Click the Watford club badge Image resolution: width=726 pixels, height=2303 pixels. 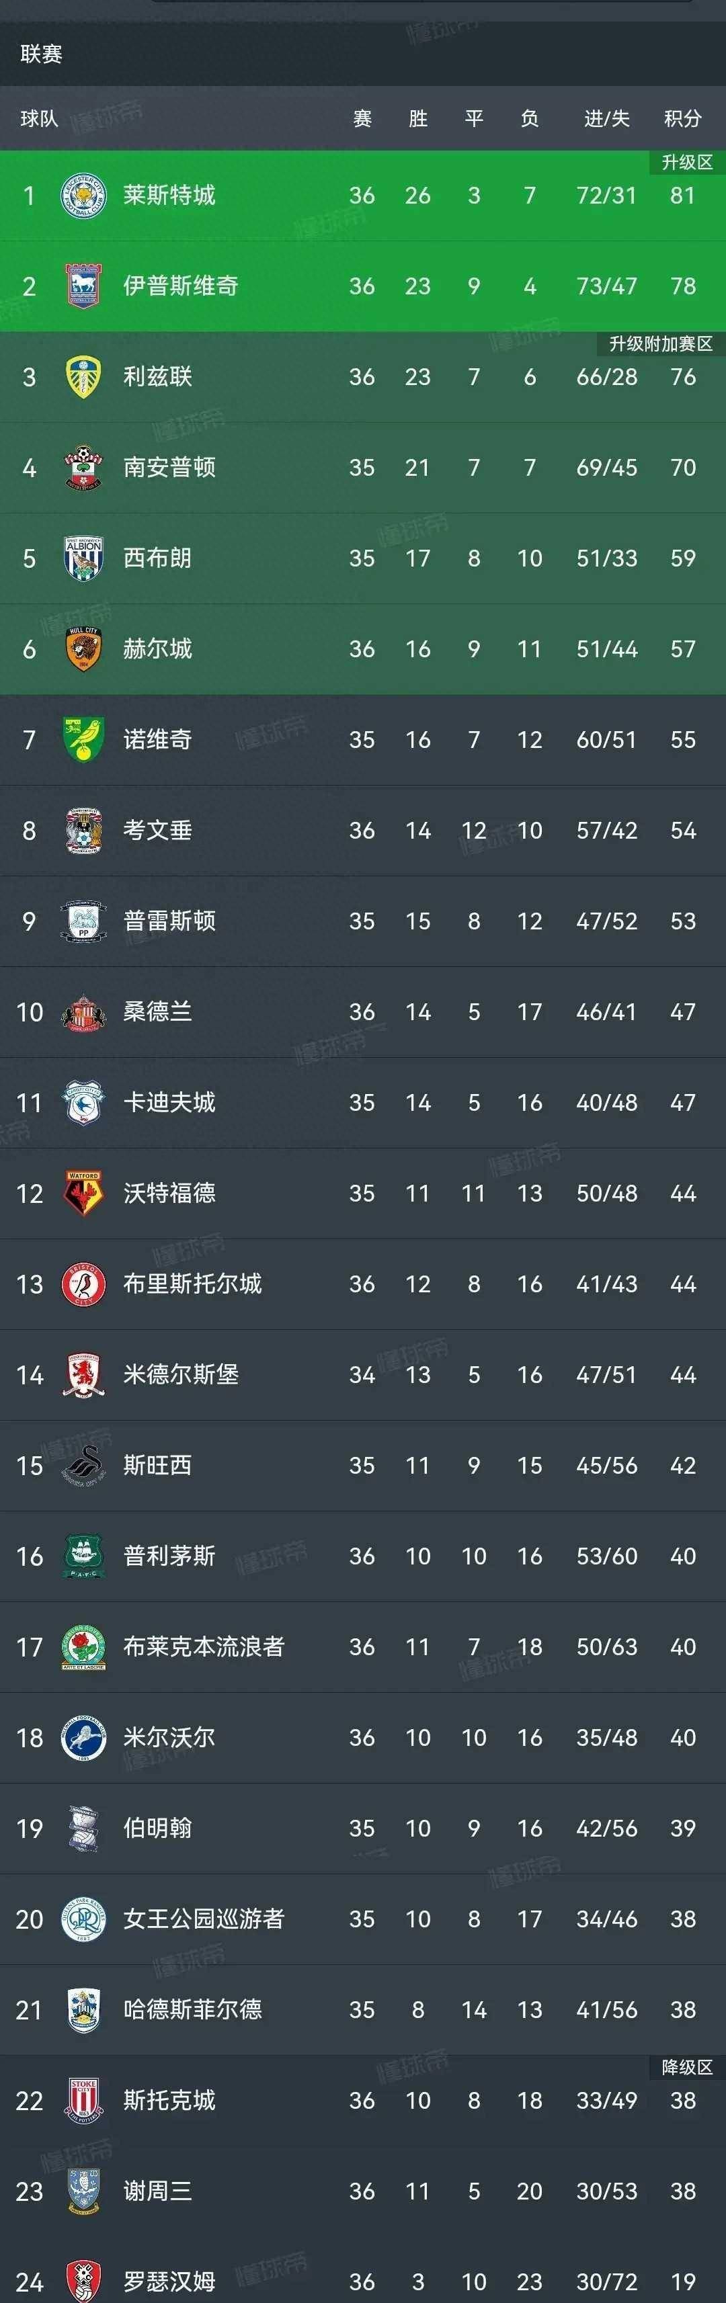pyautogui.click(x=83, y=1193)
